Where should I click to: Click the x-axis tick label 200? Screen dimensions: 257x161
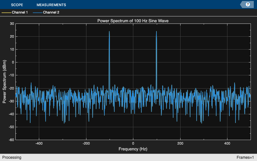tap(180, 143)
